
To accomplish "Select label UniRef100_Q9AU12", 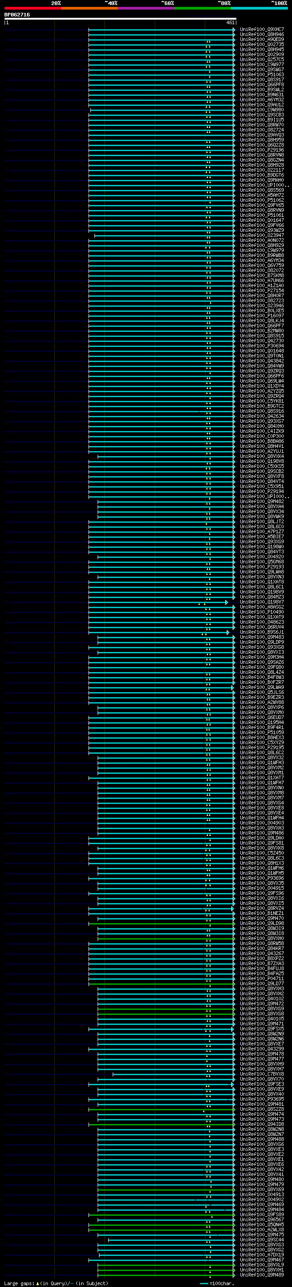I will click(x=262, y=105).
